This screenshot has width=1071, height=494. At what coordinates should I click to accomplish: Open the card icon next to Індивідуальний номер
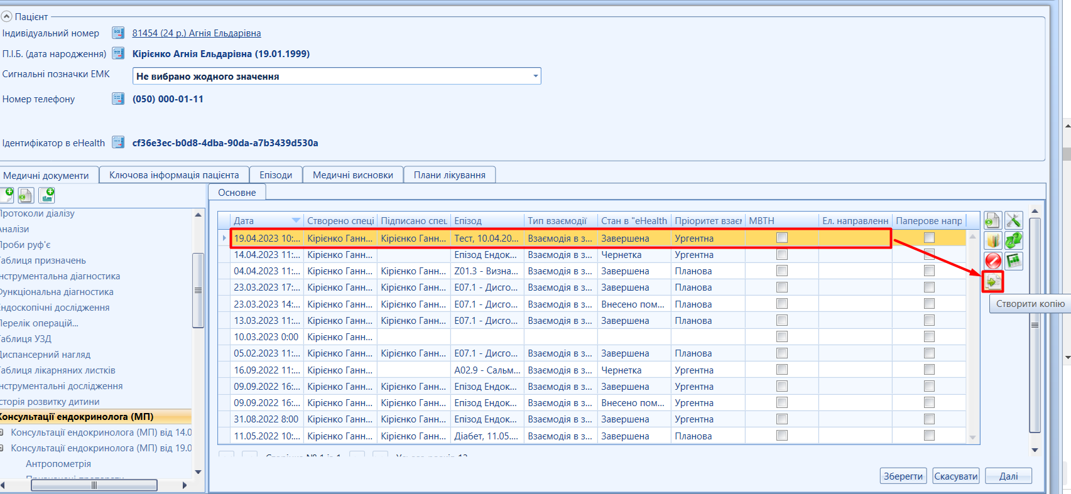click(118, 33)
